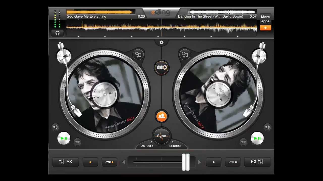The height and width of the screenshot is (181, 323).
Task: Click track title Dancing In The Street
Action: point(210,17)
